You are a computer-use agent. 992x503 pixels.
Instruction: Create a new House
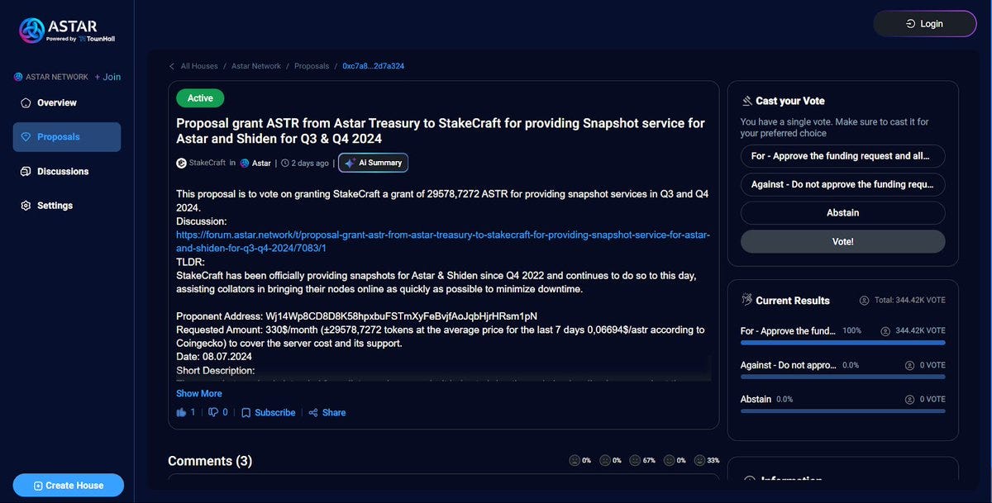pos(69,486)
